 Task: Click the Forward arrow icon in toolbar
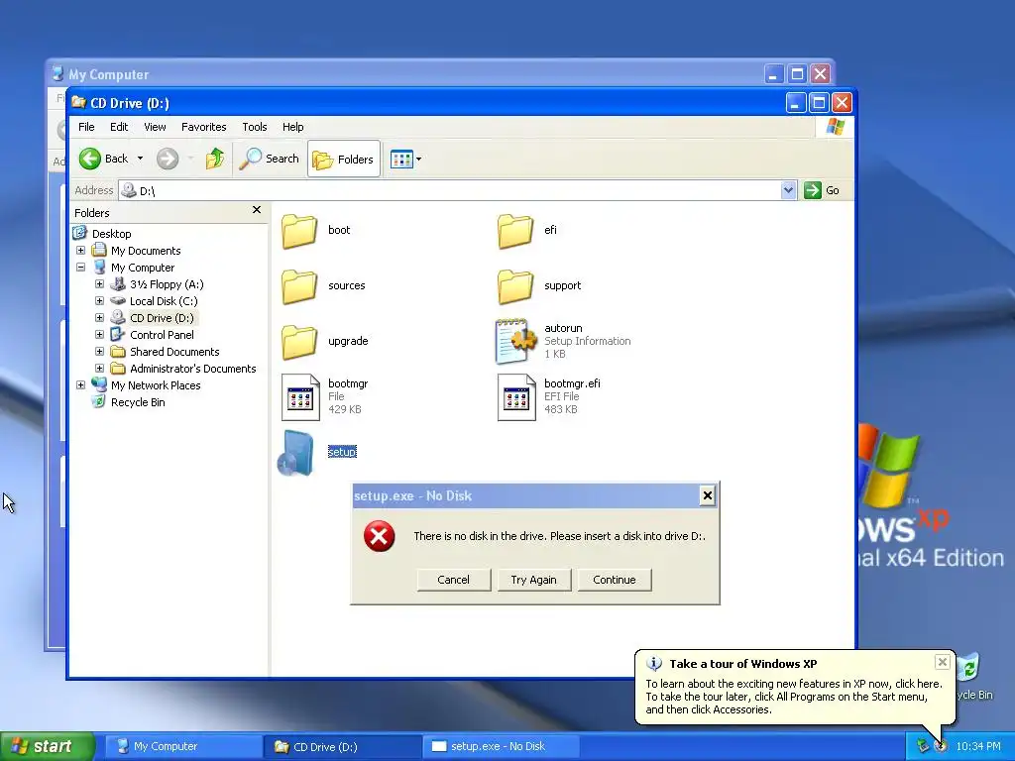[168, 159]
